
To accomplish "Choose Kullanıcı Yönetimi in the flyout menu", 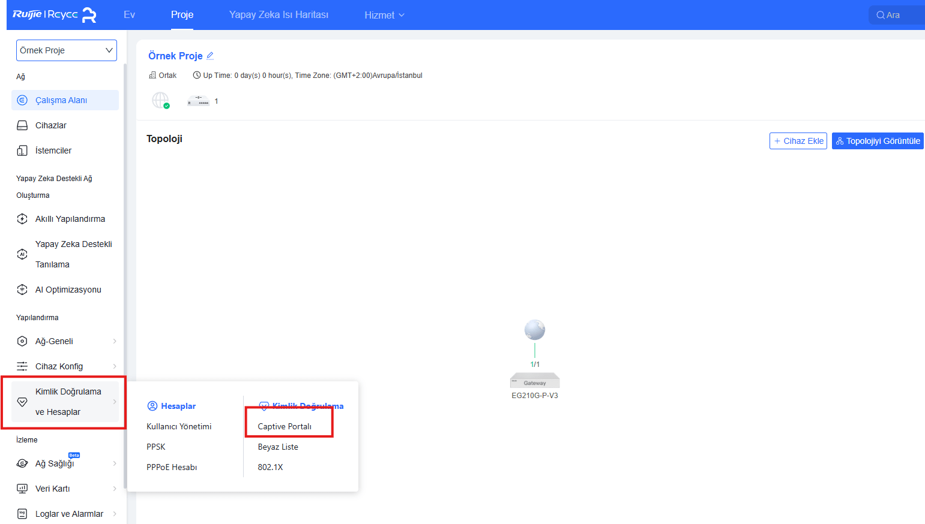I will [x=179, y=426].
